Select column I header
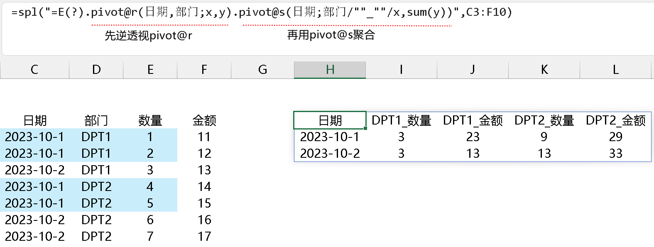The height and width of the screenshot is (247, 654). pyautogui.click(x=401, y=70)
